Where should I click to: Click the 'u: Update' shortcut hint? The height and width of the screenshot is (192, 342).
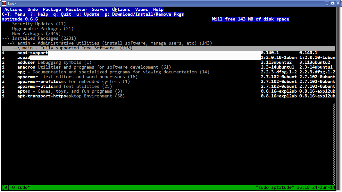(x=88, y=14)
